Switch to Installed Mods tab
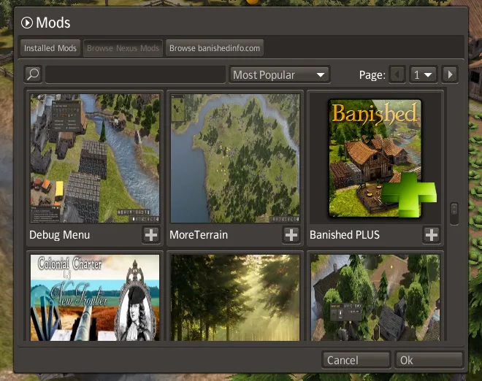 click(50, 48)
